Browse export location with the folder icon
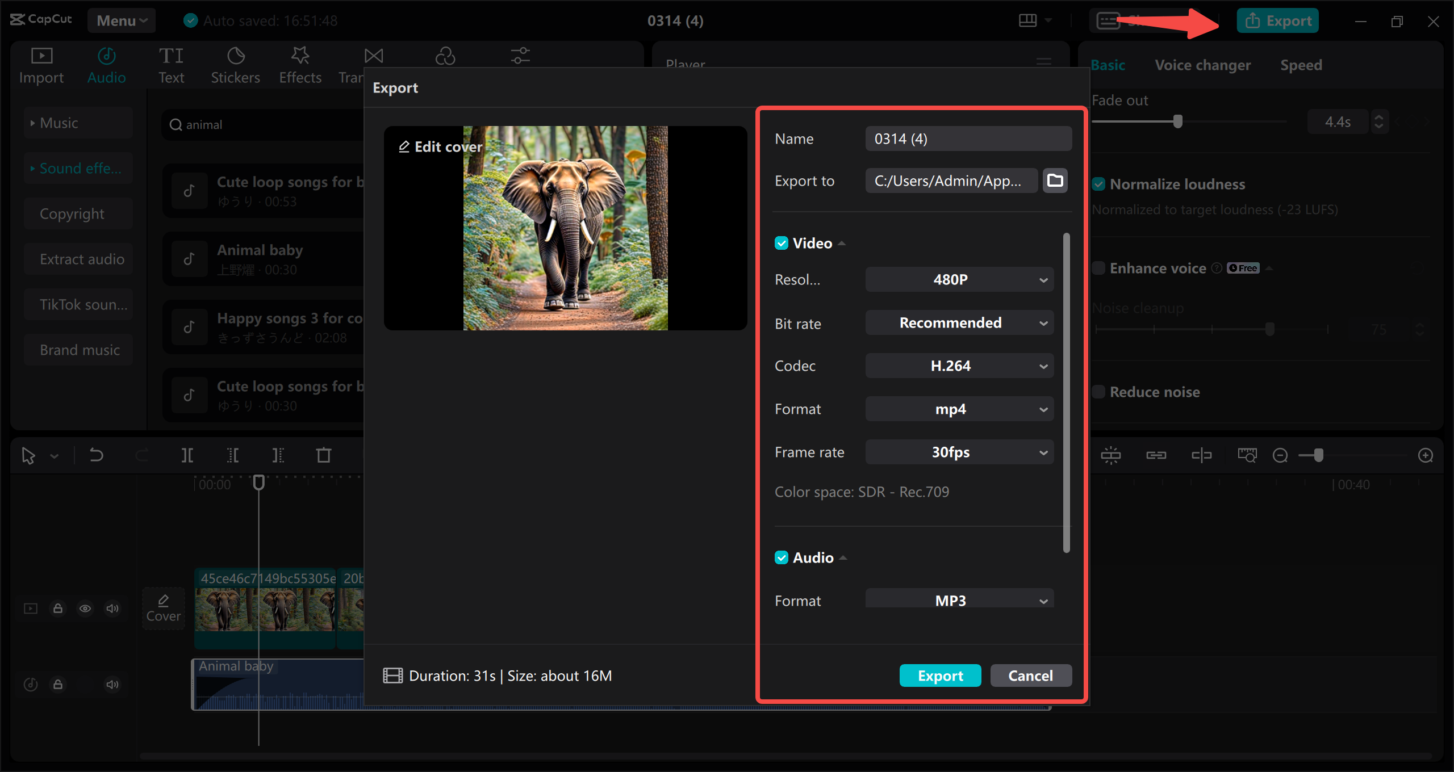 click(x=1055, y=180)
